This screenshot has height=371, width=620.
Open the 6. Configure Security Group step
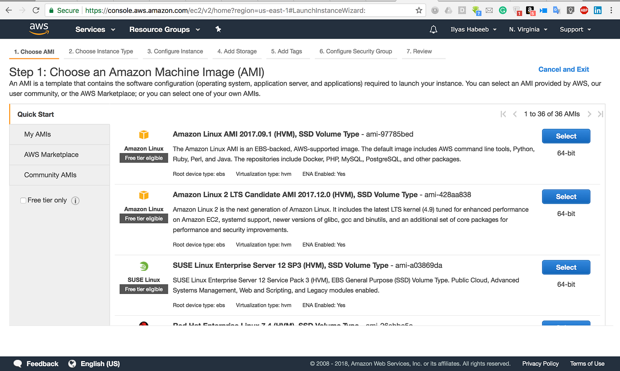pos(356,51)
